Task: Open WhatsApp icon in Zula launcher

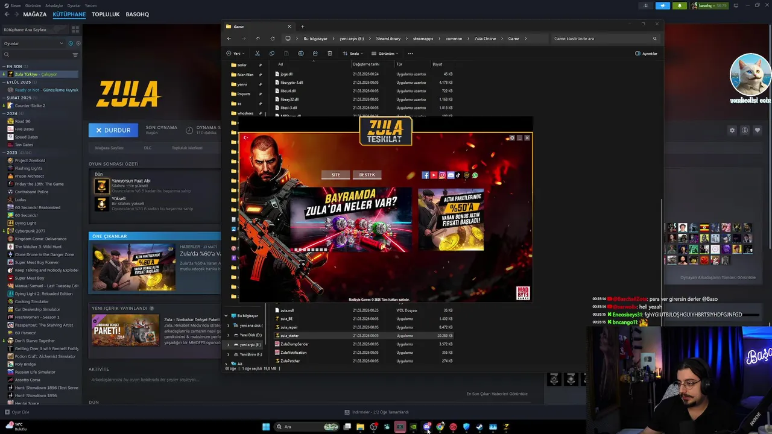Action: (475, 175)
